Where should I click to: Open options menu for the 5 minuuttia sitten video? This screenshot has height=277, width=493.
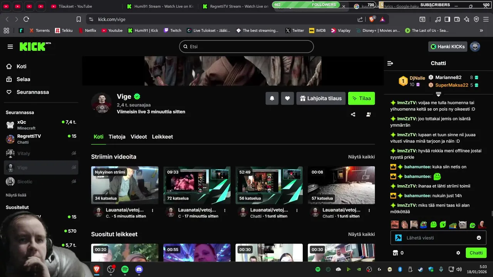coord(153,210)
